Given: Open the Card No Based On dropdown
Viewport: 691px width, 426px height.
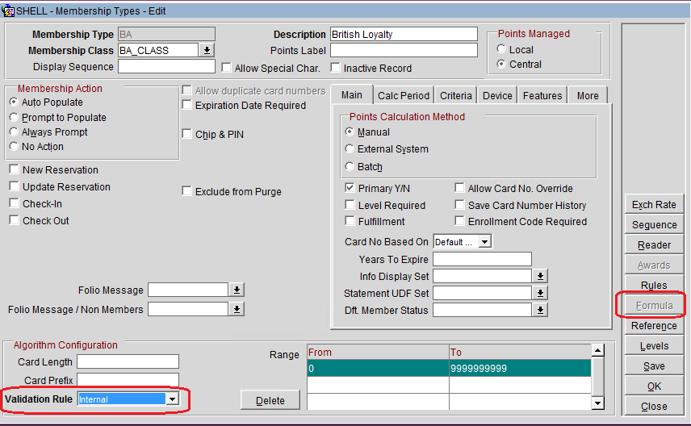Looking at the screenshot, I should (484, 242).
